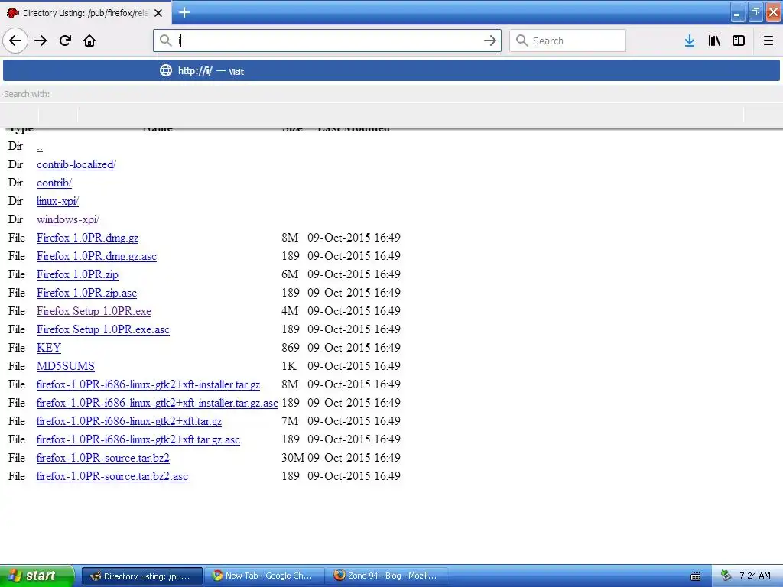The height and width of the screenshot is (587, 783).
Task: Open the windows-xpi/ directory
Action: tap(68, 219)
